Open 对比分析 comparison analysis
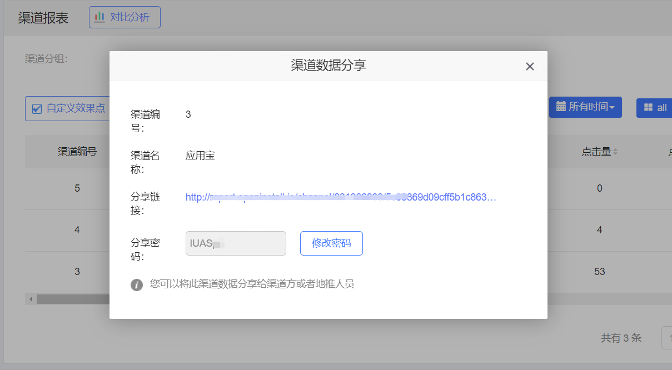The width and height of the screenshot is (672, 370). coord(125,17)
